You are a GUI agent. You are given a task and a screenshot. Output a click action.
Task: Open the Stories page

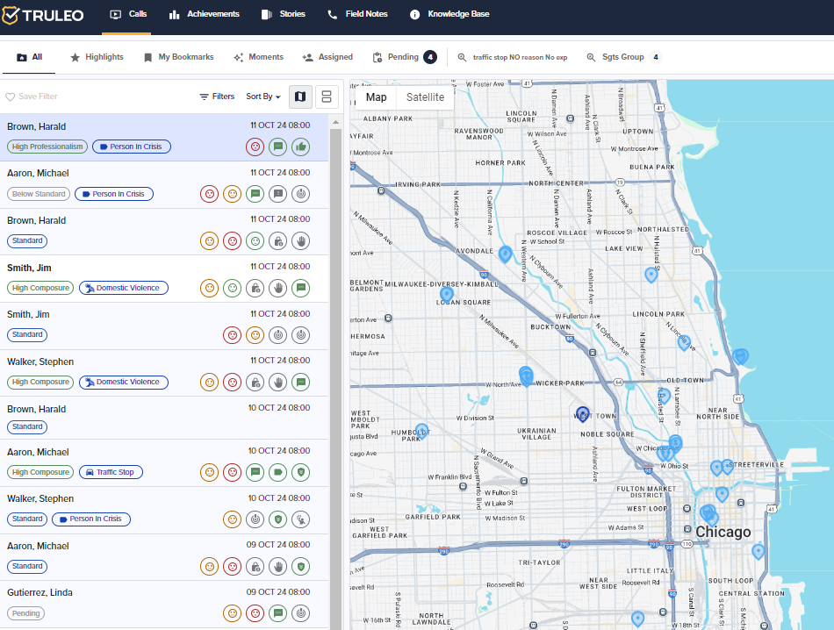283,14
